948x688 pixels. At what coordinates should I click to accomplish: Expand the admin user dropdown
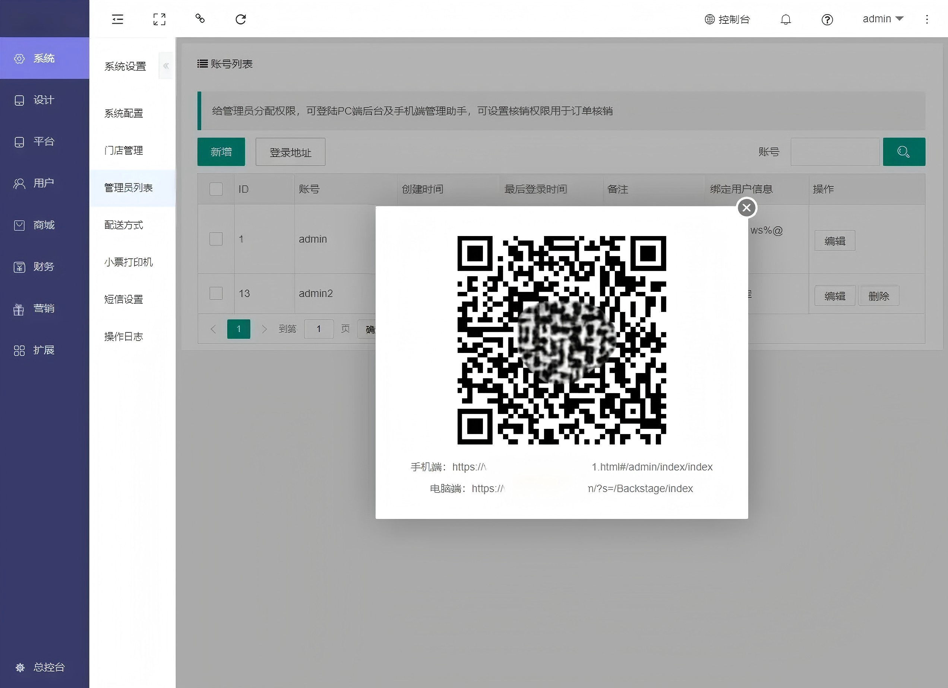point(883,19)
